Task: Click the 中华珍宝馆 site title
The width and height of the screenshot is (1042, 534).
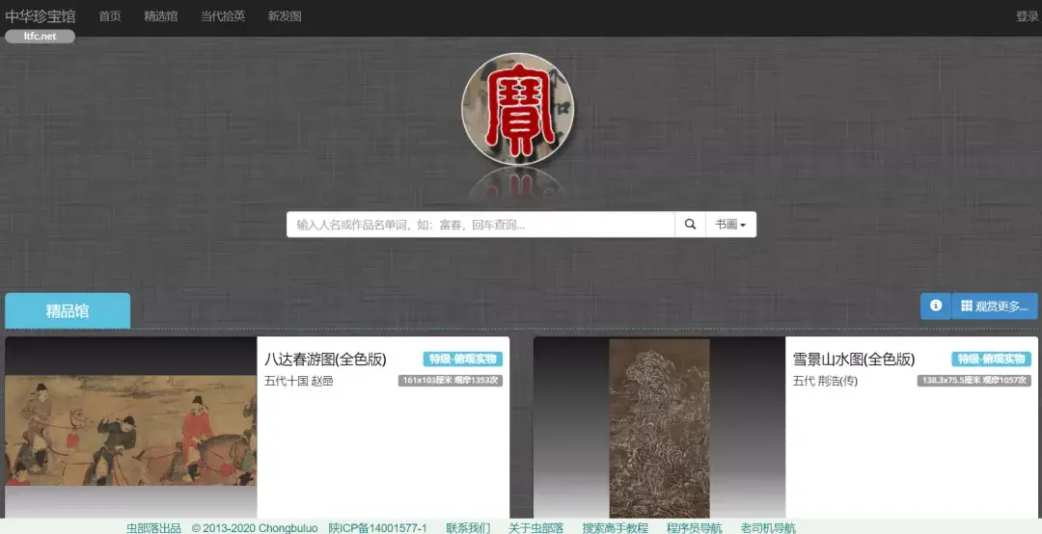Action: [x=41, y=16]
